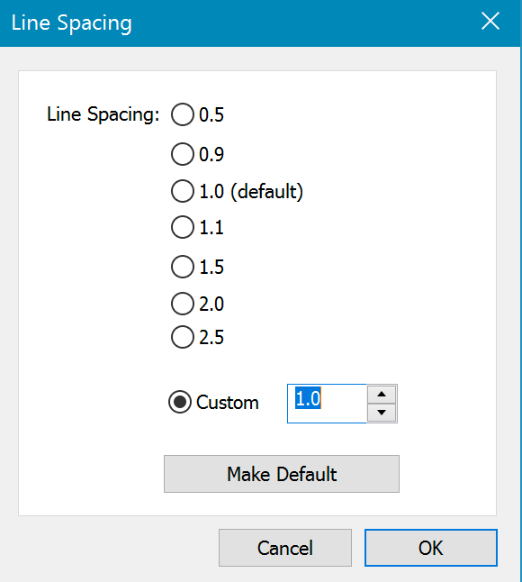
Task: Increase custom spacing with the up arrow
Action: tap(382, 395)
